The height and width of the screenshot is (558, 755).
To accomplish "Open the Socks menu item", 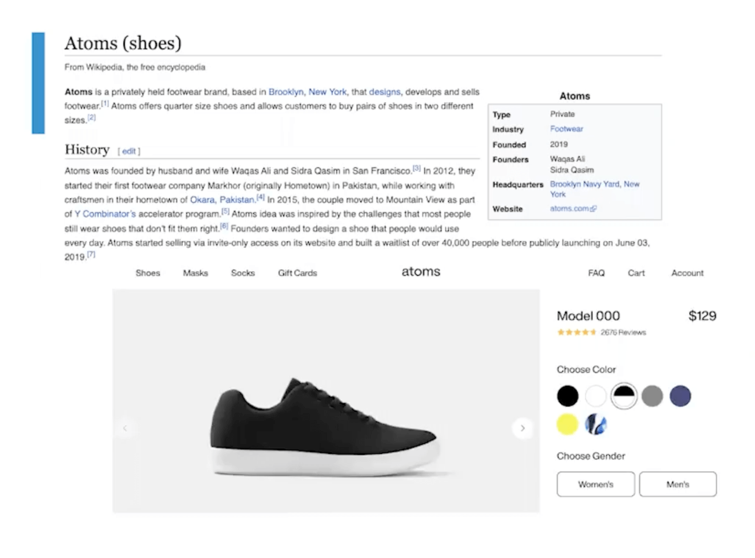I will (243, 273).
